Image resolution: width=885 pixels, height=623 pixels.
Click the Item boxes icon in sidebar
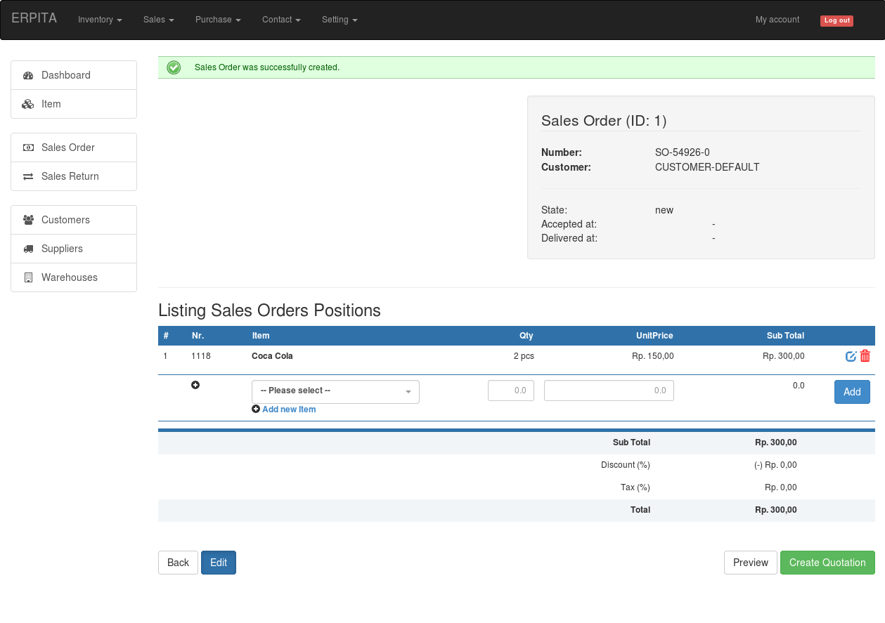tap(28, 105)
